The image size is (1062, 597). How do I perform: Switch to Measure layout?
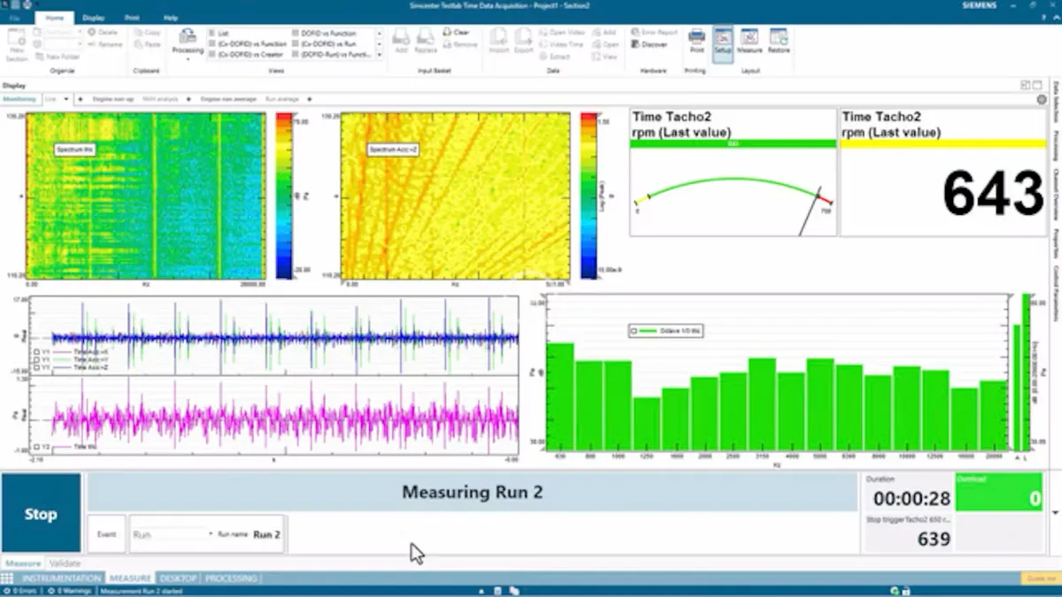pyautogui.click(x=750, y=41)
